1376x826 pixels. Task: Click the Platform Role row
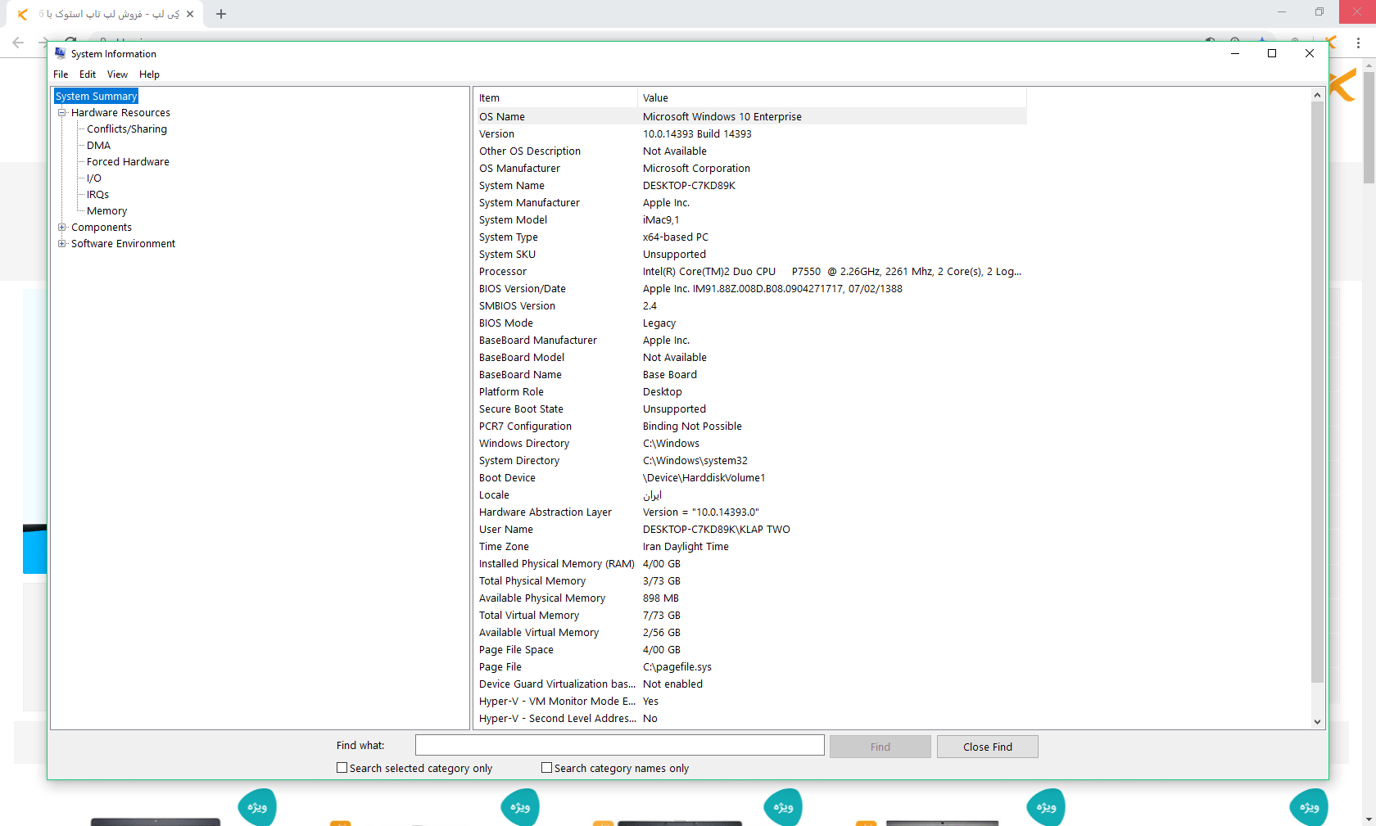coord(751,392)
